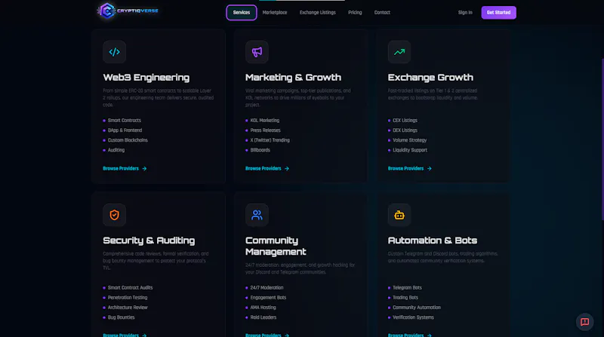Click the Exchange Growth trending arrow icon
Screen dimensions: 604x337
[399, 52]
